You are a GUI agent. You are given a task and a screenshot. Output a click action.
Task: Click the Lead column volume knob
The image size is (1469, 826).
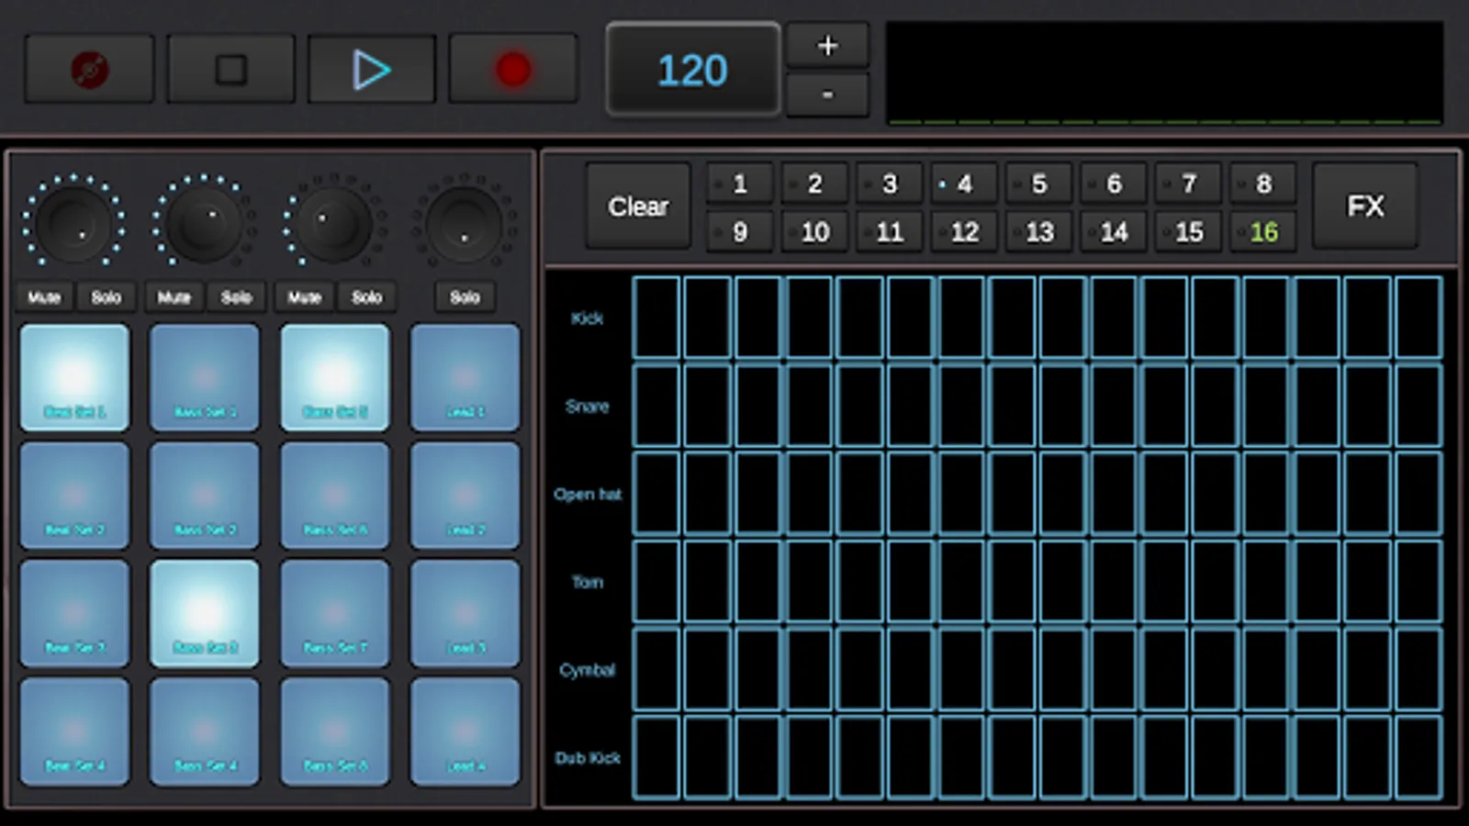point(465,223)
